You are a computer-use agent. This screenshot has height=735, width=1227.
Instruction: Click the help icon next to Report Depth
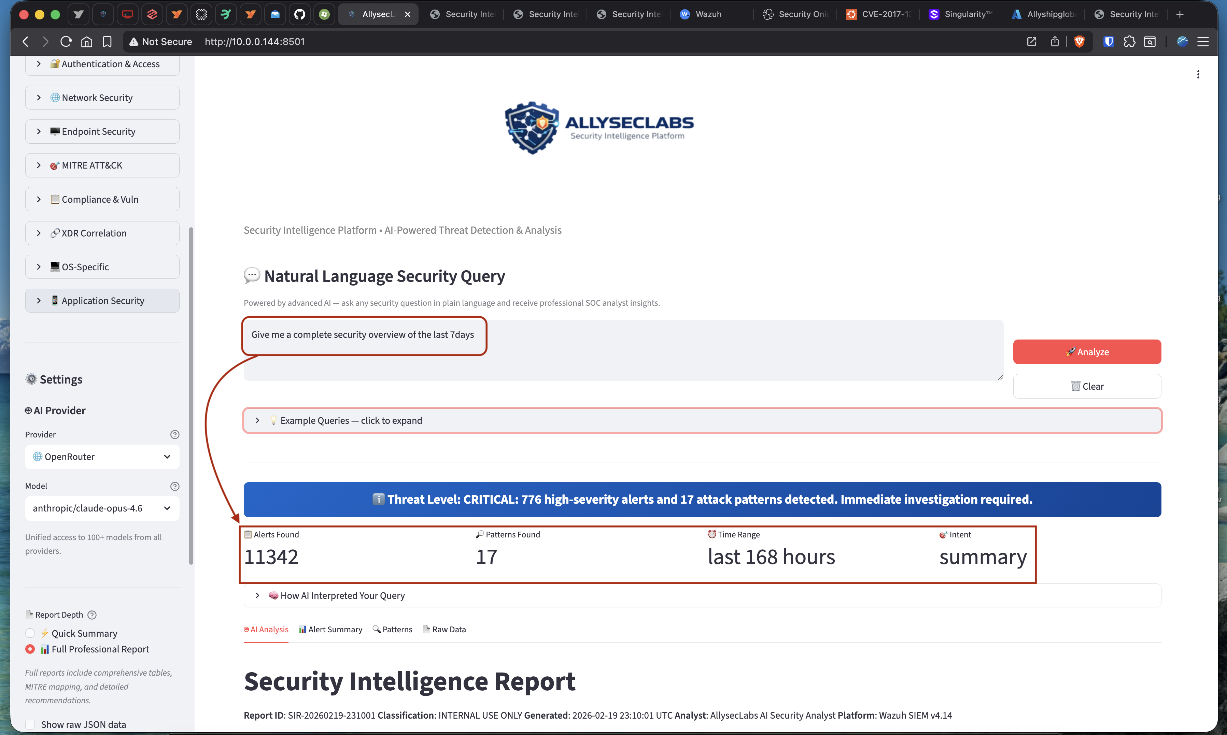coord(92,615)
